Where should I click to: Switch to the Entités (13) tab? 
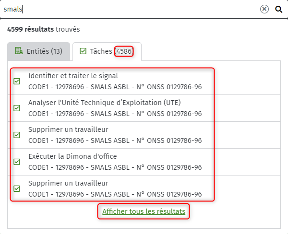39,51
